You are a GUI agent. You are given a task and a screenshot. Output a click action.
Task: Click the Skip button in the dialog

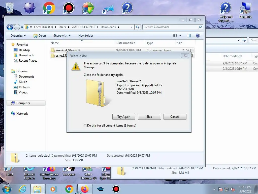pyautogui.click(x=149, y=117)
